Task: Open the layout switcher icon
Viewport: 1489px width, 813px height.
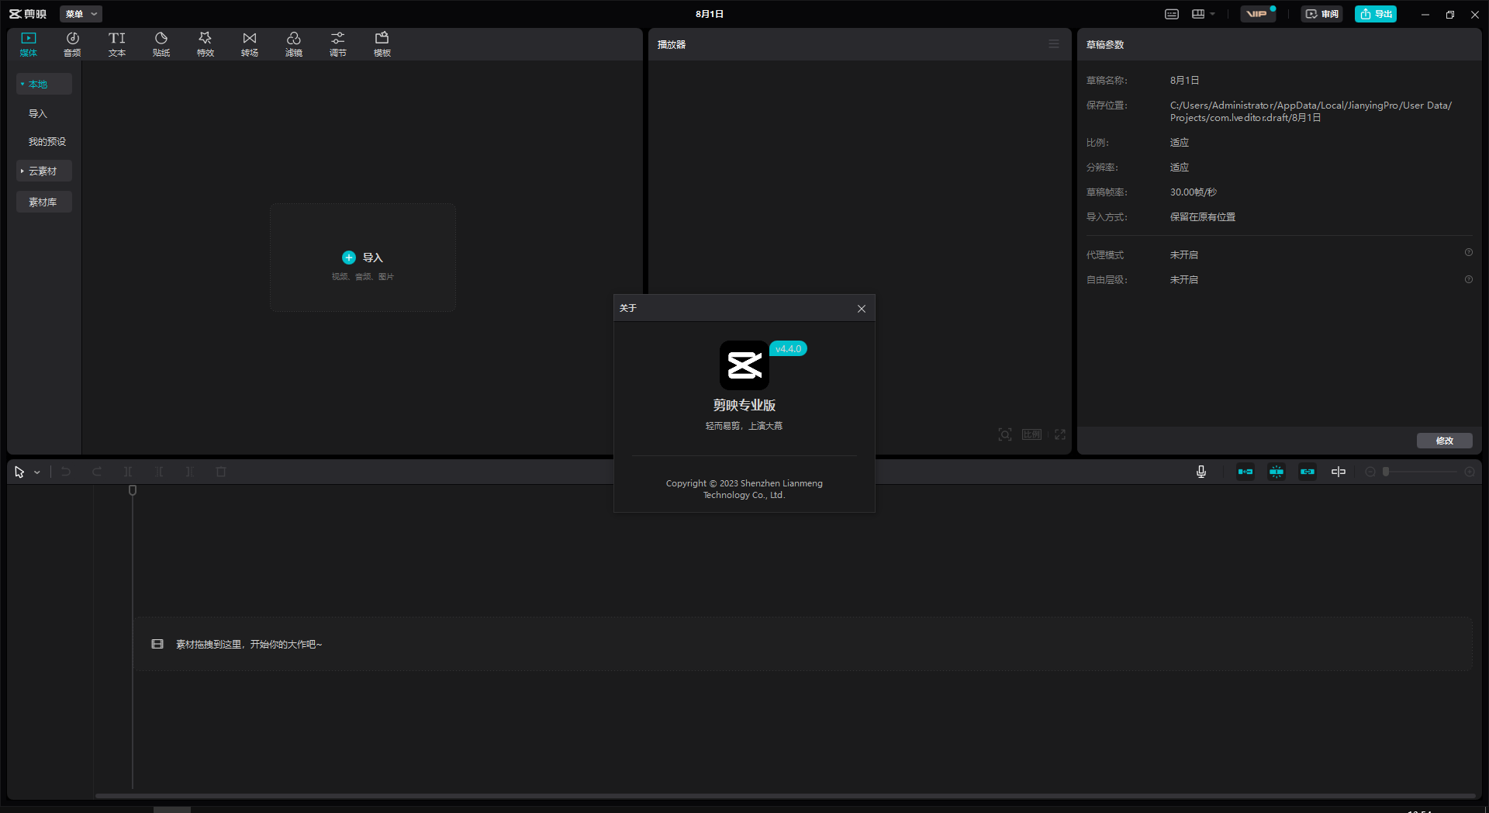Action: click(x=1198, y=14)
